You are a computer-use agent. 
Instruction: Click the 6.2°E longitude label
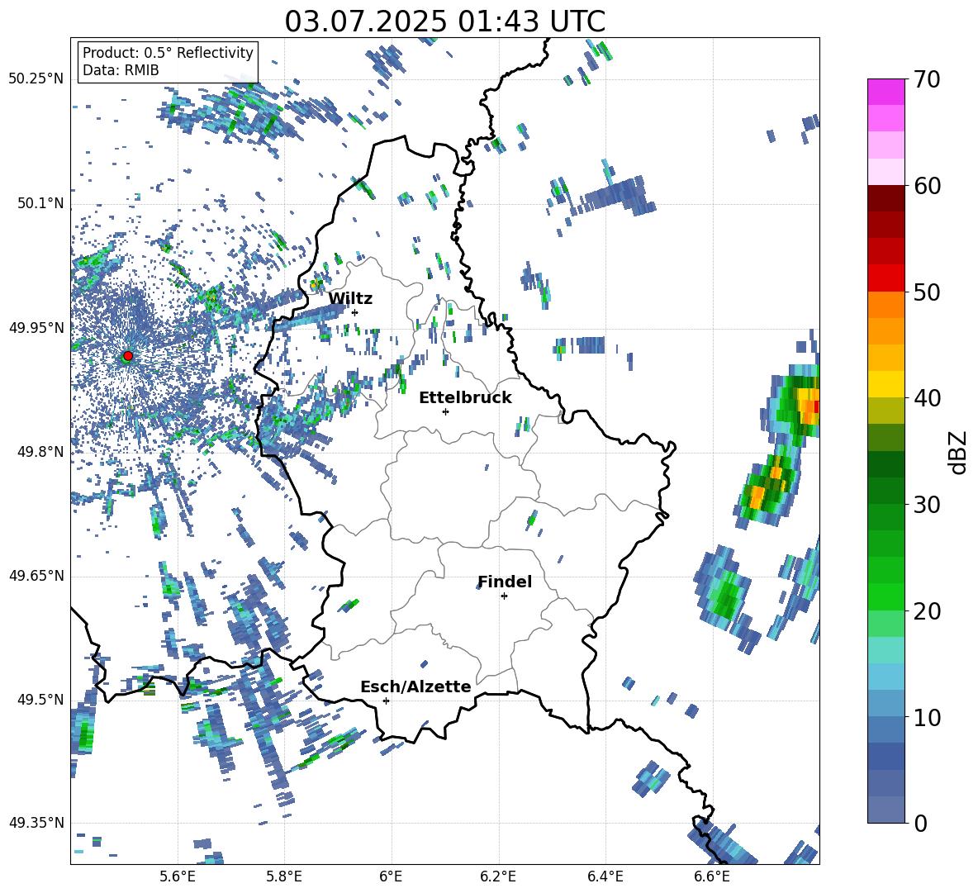498,876
